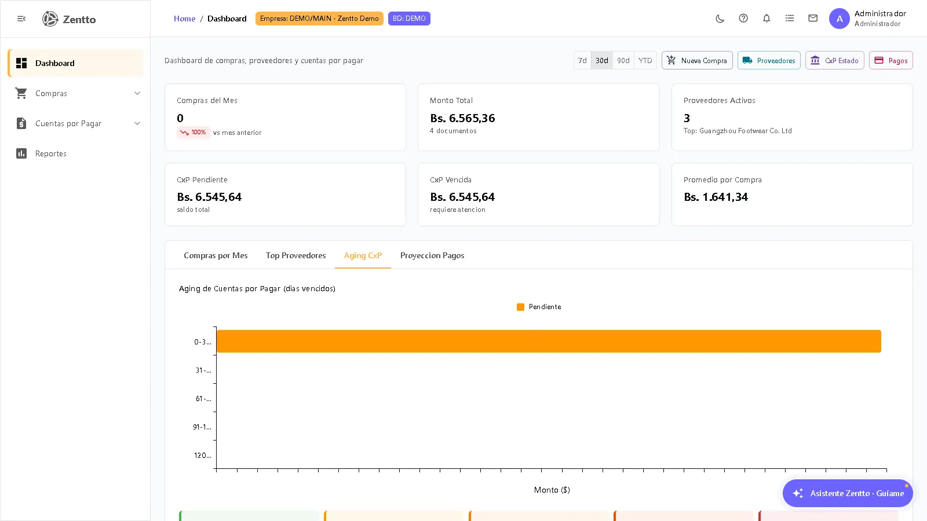Screen dimensions: 927x521
Task: Open the CxP Estado button
Action: point(834,60)
